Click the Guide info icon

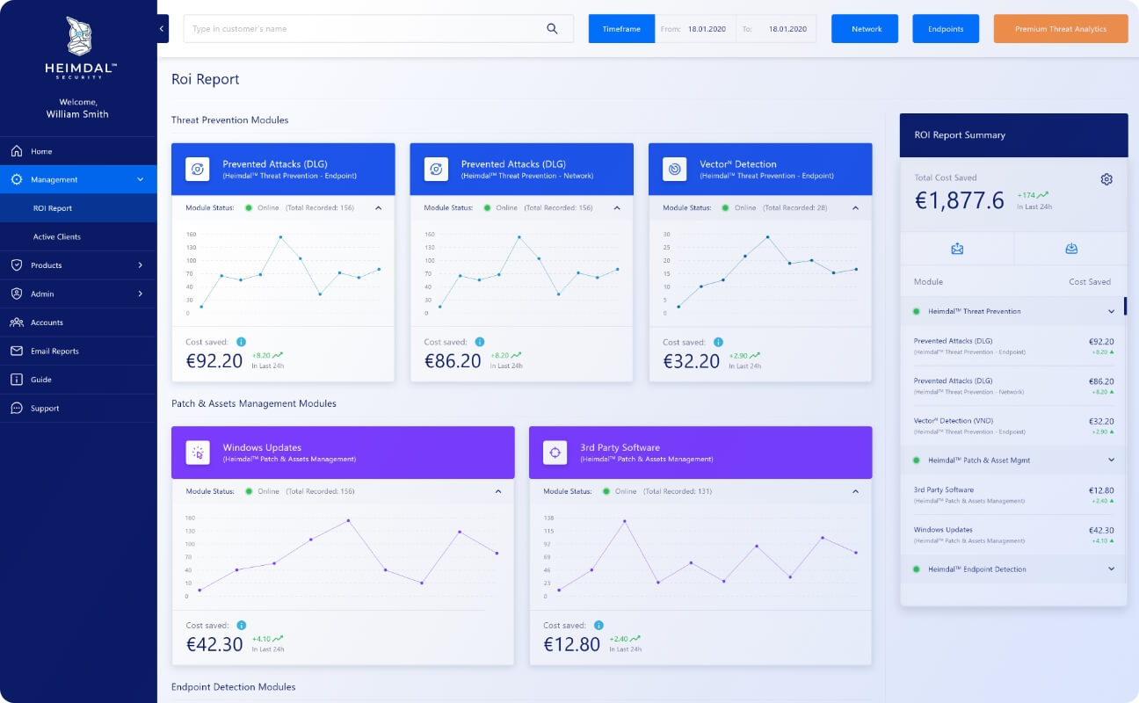(x=17, y=380)
